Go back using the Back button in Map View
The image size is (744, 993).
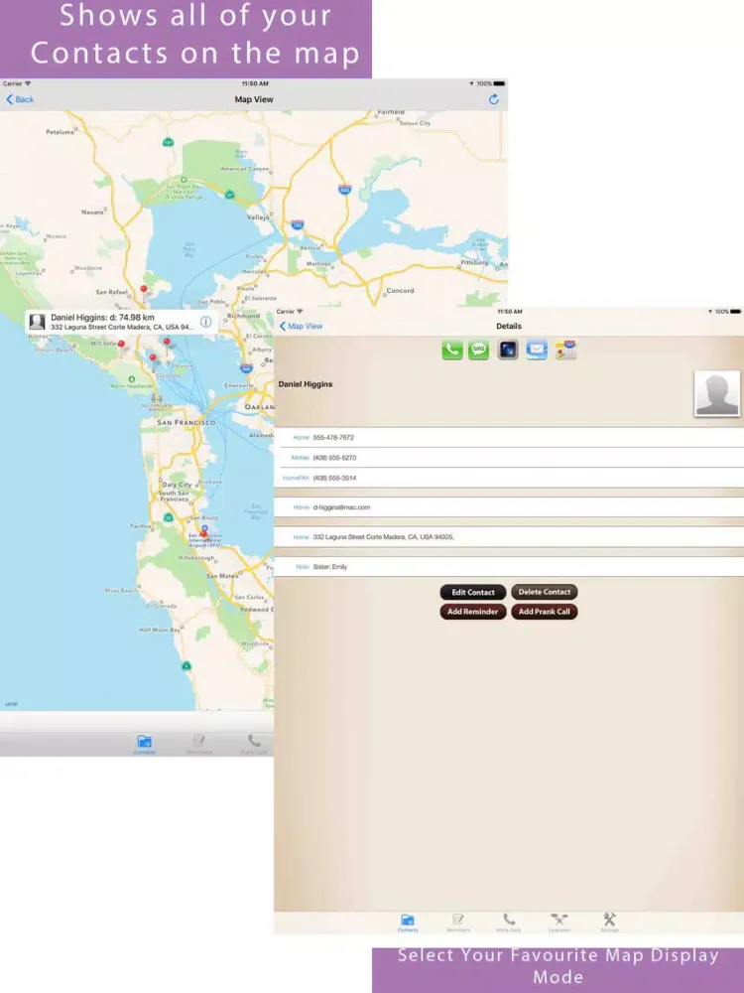pos(20,99)
